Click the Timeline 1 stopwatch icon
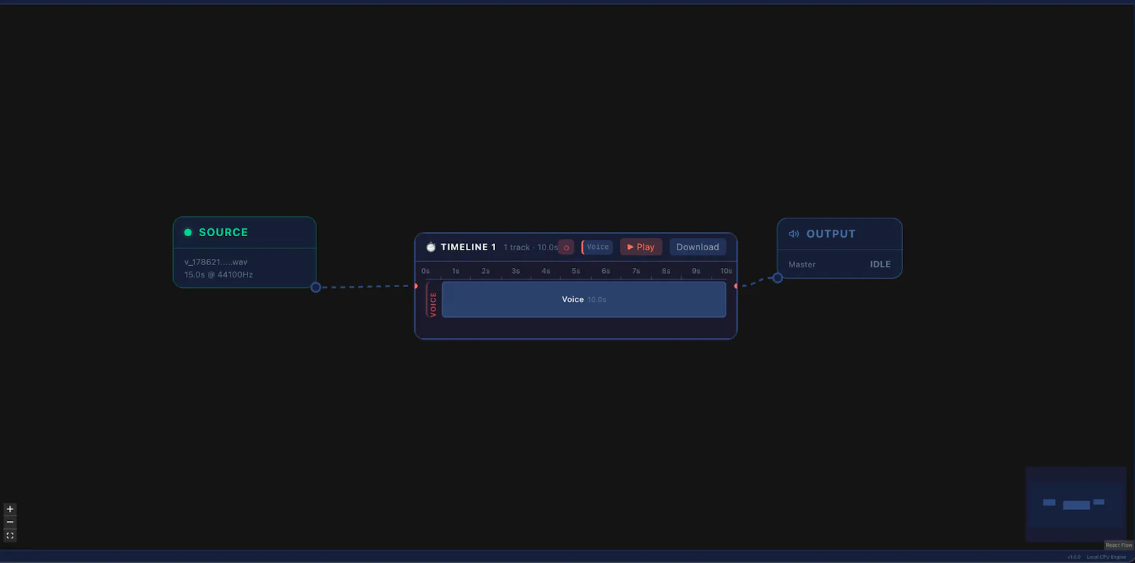 (x=431, y=247)
